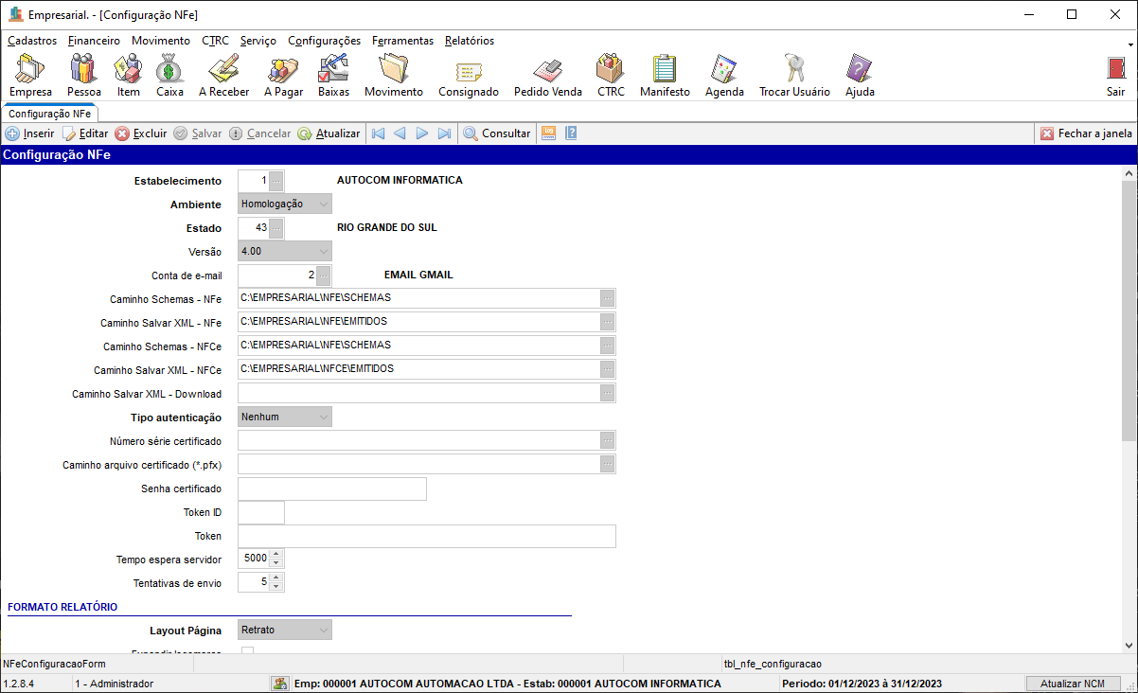Select the Configuração NFe tab
1138x693 pixels.
49,113
